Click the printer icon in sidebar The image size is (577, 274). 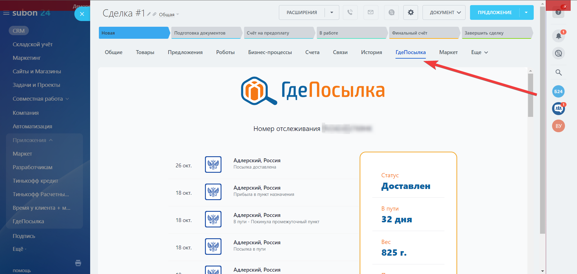[78, 263]
